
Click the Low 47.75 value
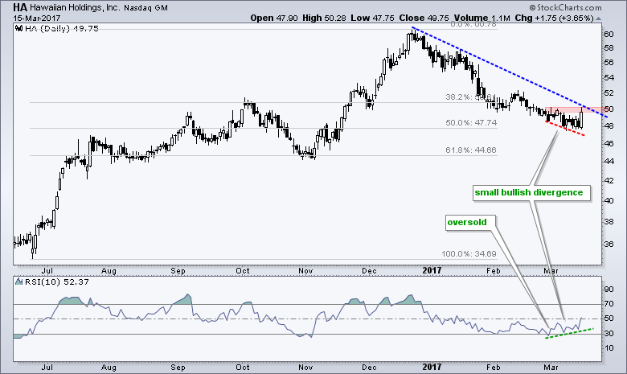pyautogui.click(x=372, y=18)
